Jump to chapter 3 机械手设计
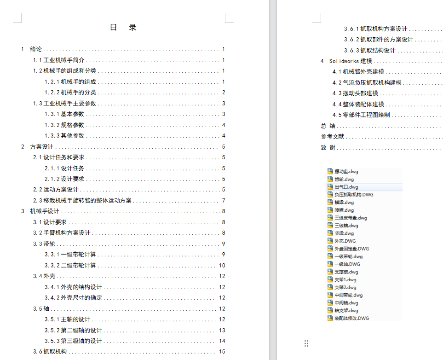Image resolution: width=443 pixels, height=360 pixels. (x=123, y=211)
